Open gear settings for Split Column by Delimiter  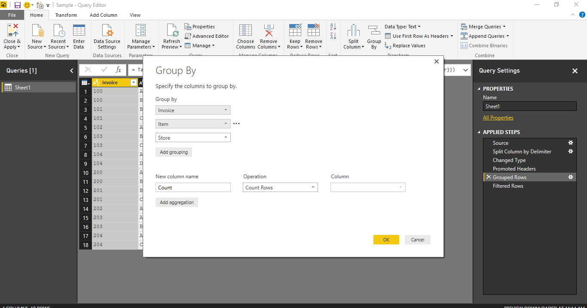click(571, 151)
